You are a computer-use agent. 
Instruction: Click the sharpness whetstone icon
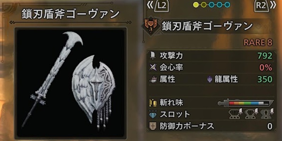tap(153, 103)
